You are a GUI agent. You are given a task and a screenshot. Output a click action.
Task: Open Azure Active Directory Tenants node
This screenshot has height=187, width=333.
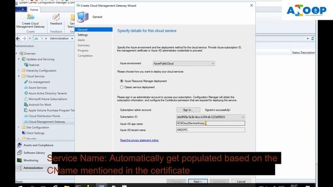tap(47, 94)
